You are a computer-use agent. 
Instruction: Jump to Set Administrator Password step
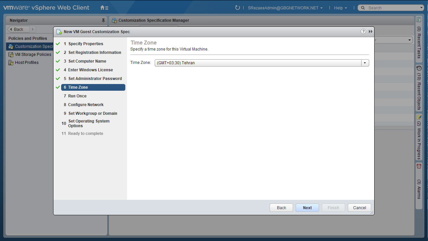(95, 79)
